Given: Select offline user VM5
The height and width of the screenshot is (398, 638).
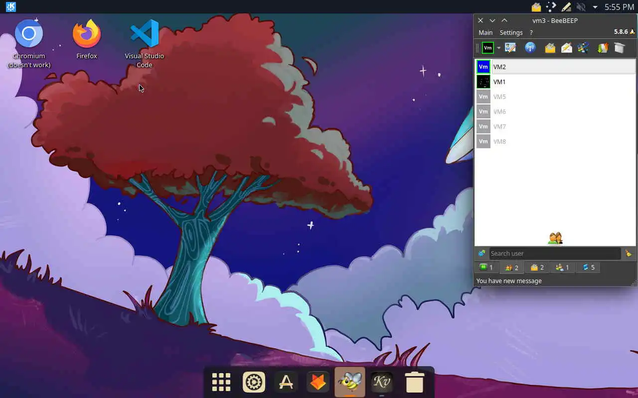Looking at the screenshot, I should 556,97.
